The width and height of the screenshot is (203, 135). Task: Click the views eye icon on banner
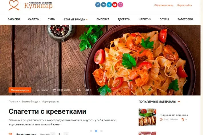click(88, 90)
